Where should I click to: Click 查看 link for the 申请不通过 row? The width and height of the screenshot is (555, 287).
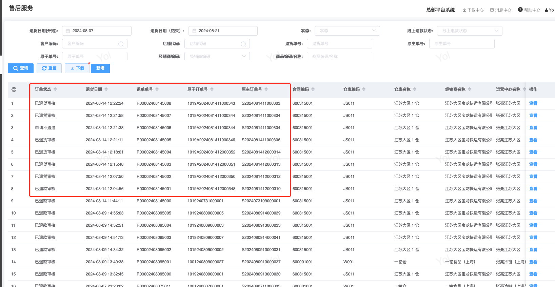[x=533, y=128]
